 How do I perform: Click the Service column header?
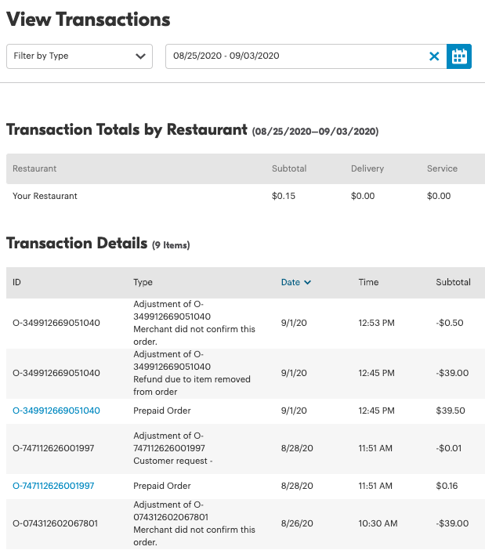(x=442, y=168)
